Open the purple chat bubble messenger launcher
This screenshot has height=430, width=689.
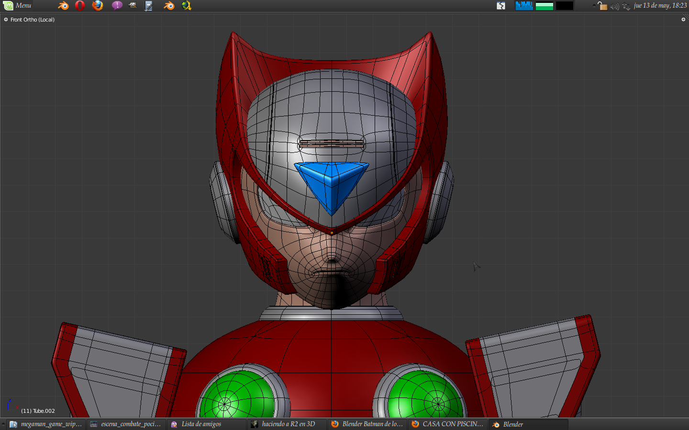(117, 6)
